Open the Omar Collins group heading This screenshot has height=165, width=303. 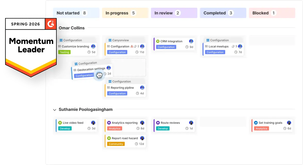point(72,28)
